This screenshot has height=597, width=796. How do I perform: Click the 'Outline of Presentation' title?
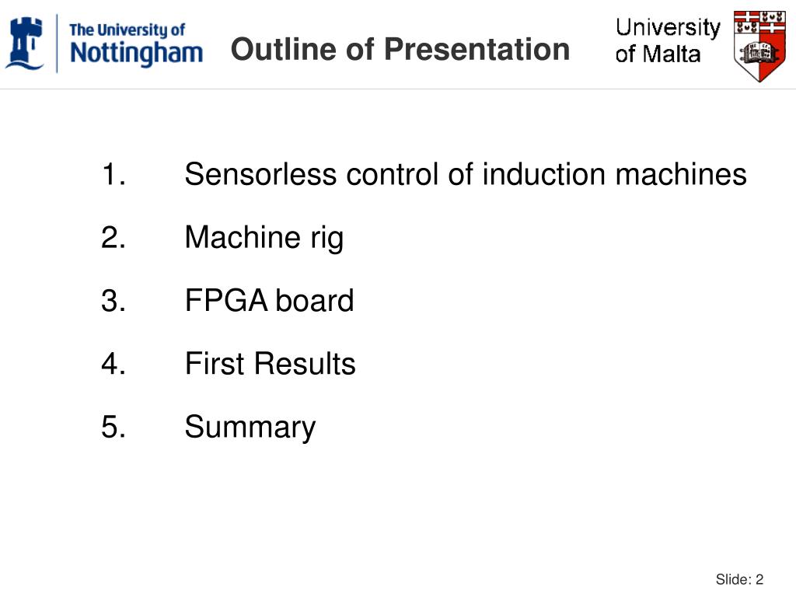(x=400, y=49)
